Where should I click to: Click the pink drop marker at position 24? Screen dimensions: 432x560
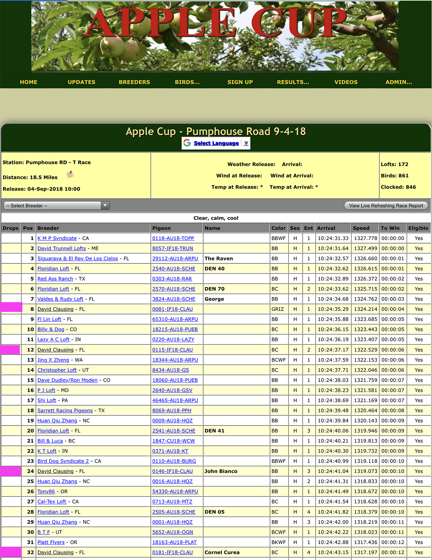(11, 471)
